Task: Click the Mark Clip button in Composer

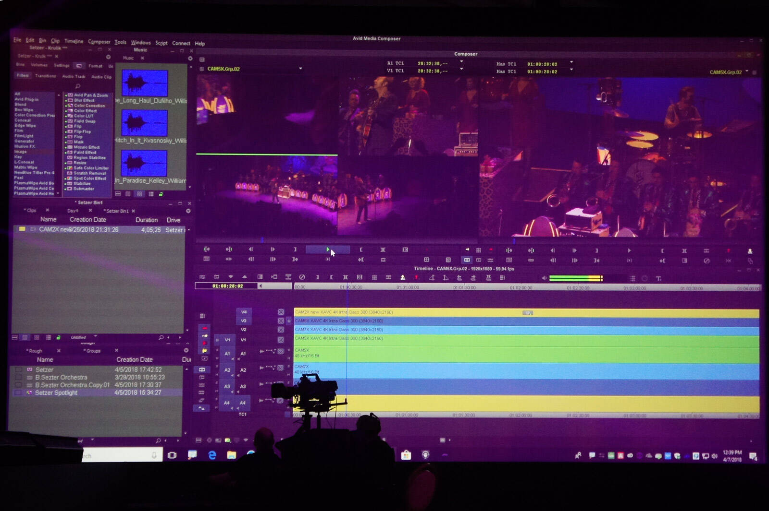Action: point(383,250)
